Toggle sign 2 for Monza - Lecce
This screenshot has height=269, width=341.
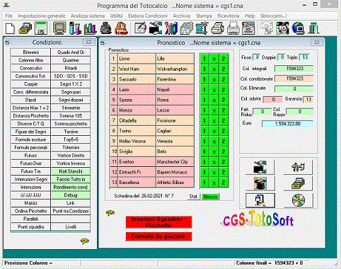(x=224, y=110)
